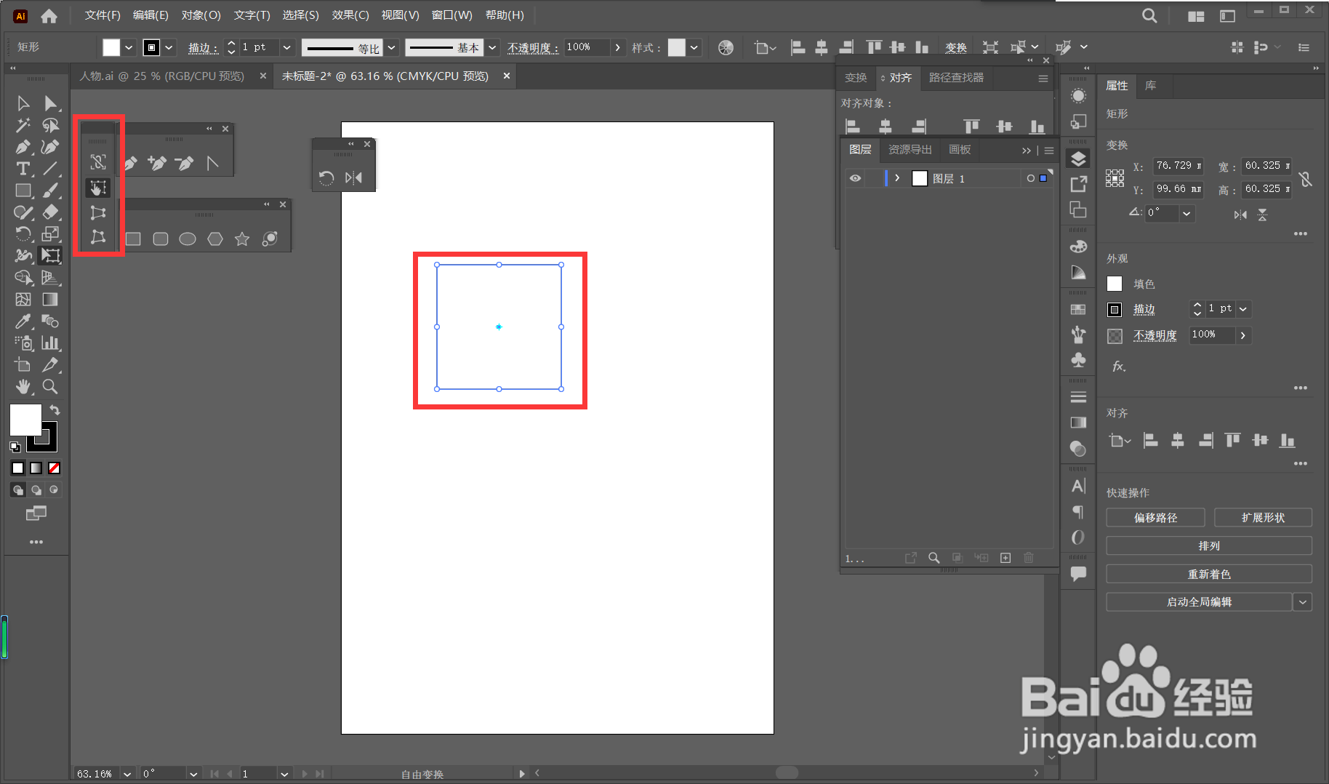Image resolution: width=1329 pixels, height=784 pixels.
Task: Switch to the 路径查找器 tab
Action: tap(956, 78)
